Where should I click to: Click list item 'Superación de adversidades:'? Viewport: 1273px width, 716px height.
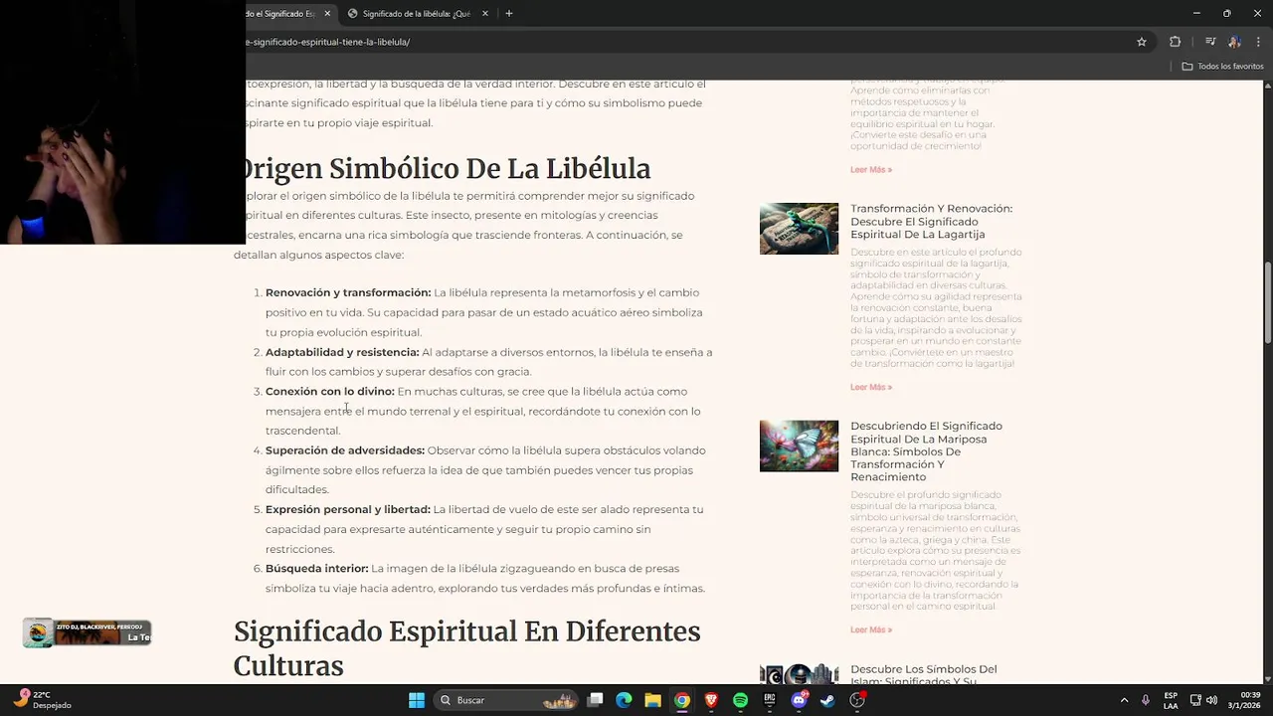pyautogui.click(x=345, y=450)
